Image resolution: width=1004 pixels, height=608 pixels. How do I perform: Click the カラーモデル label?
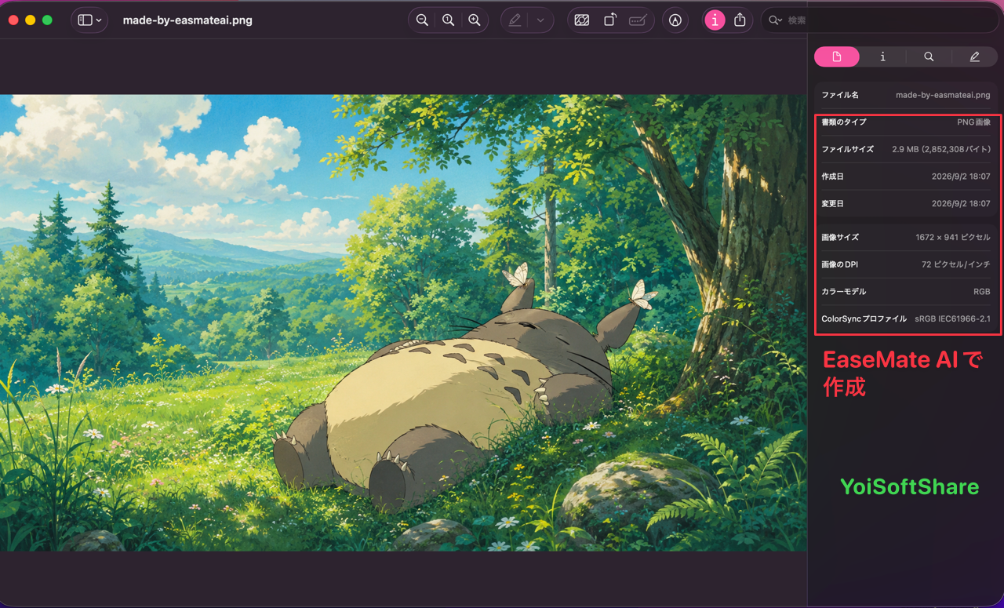(844, 292)
